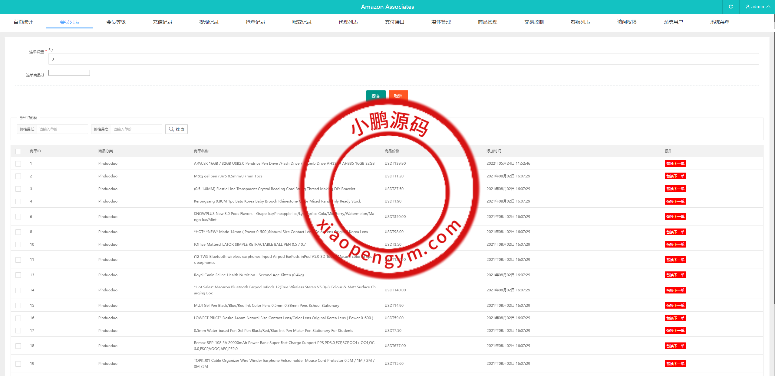Go to the 代理列表 tab

(x=348, y=22)
